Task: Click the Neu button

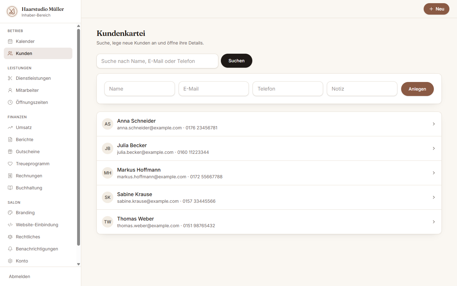Action: [436, 9]
